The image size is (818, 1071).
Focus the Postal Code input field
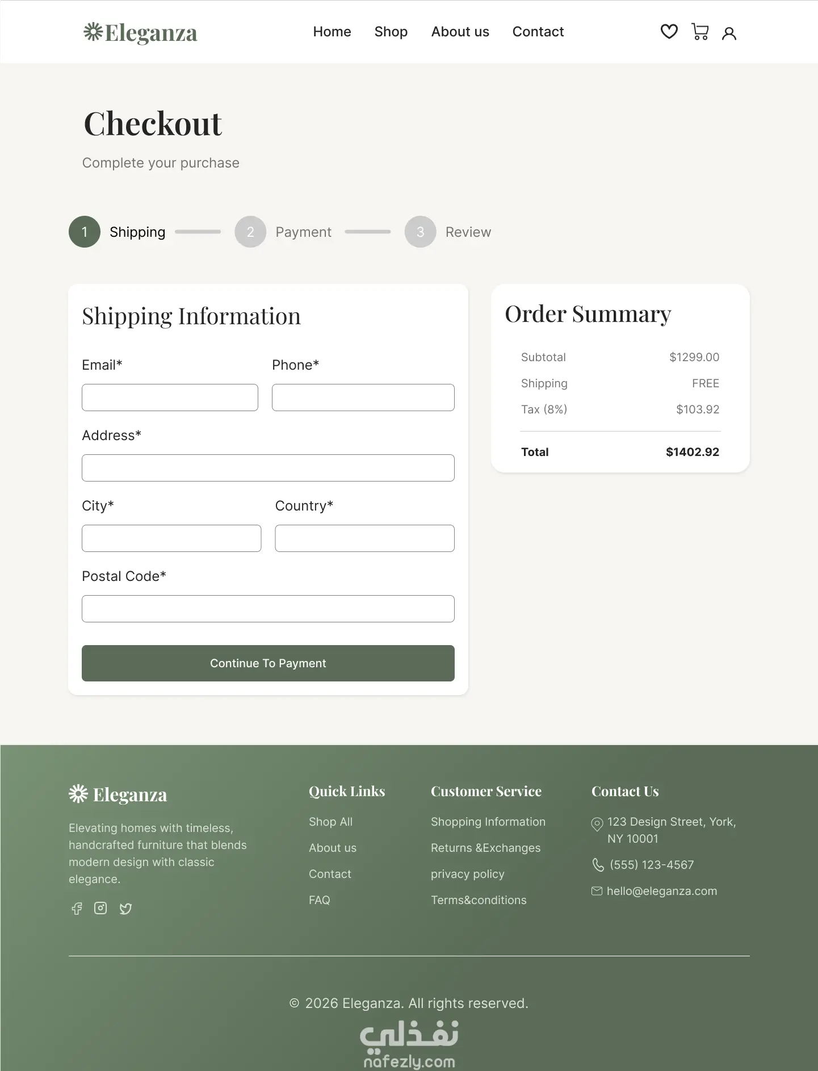(x=268, y=609)
